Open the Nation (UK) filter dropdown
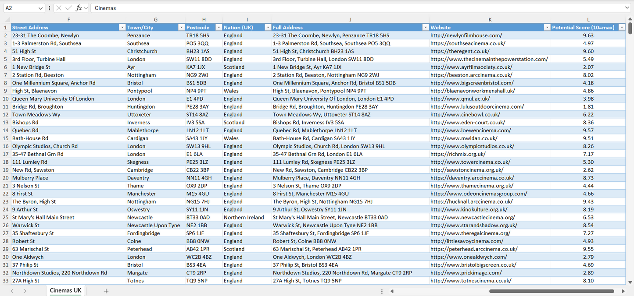The height and width of the screenshot is (296, 634). click(268, 27)
